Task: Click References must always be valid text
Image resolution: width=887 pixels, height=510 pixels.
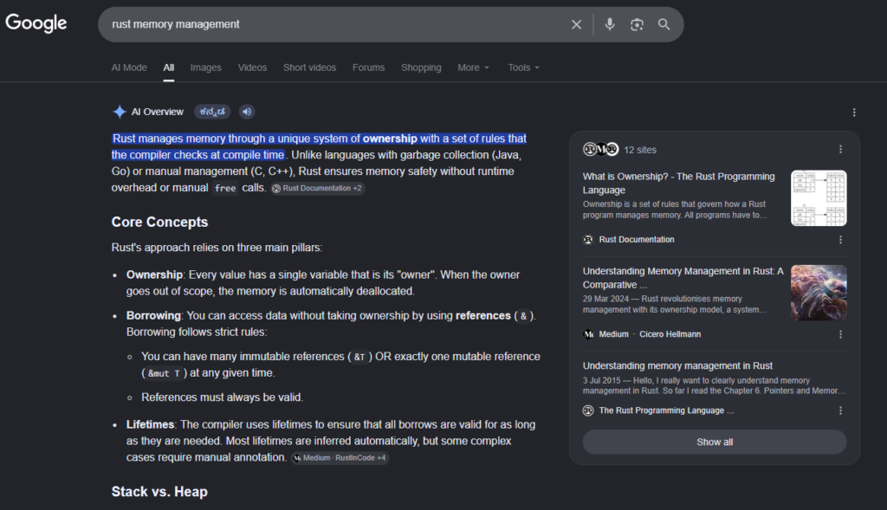Action: coord(223,397)
